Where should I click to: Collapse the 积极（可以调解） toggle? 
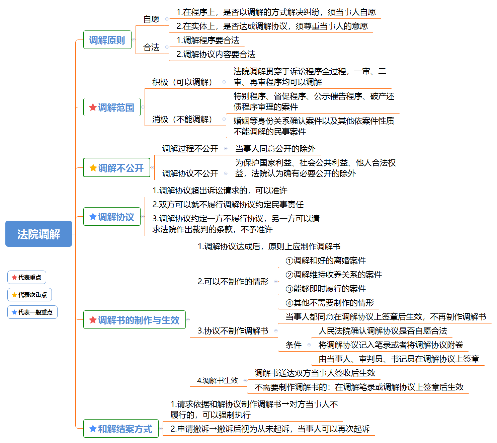coord(224,82)
